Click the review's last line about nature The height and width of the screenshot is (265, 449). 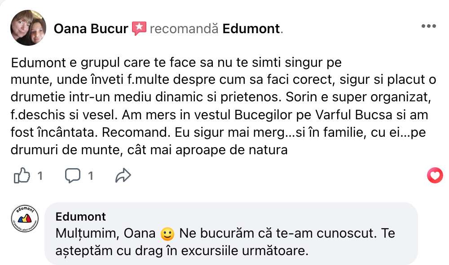[149, 150]
